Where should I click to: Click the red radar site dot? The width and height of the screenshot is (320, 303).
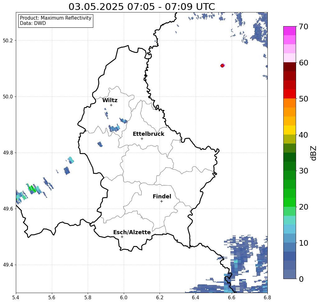(222, 66)
